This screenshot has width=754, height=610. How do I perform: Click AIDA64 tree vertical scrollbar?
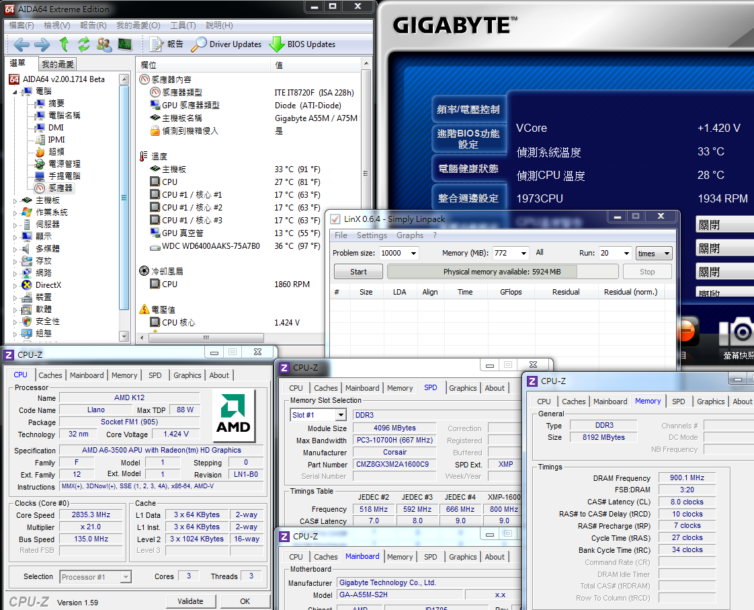124,207
